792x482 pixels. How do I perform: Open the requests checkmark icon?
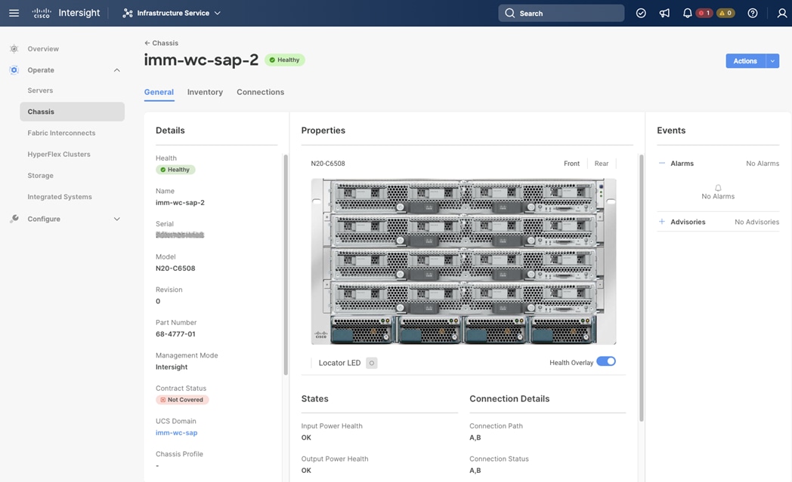(x=641, y=13)
